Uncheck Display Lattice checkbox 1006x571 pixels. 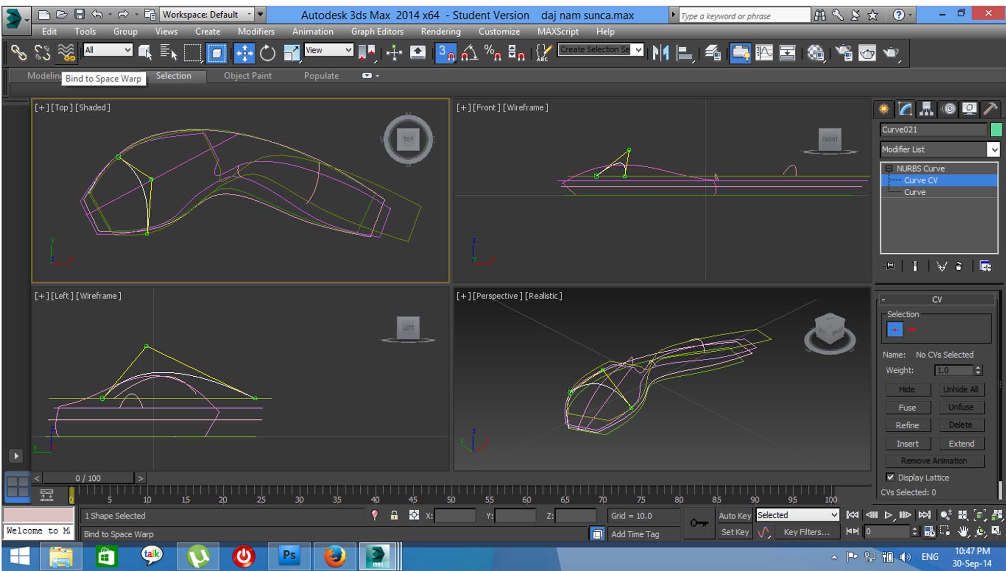click(891, 477)
